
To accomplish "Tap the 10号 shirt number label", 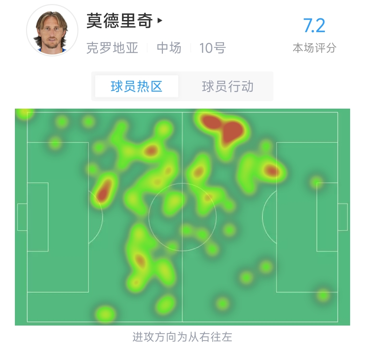I will point(213,48).
